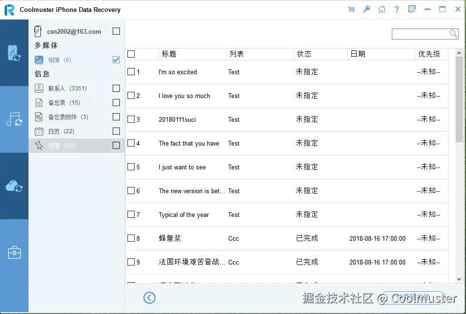Click the date cell in row 9
466x314 pixels.
(x=378, y=262)
